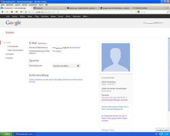Open the Hilfe menu
The width and height of the screenshot is (170, 136).
tap(46, 5)
